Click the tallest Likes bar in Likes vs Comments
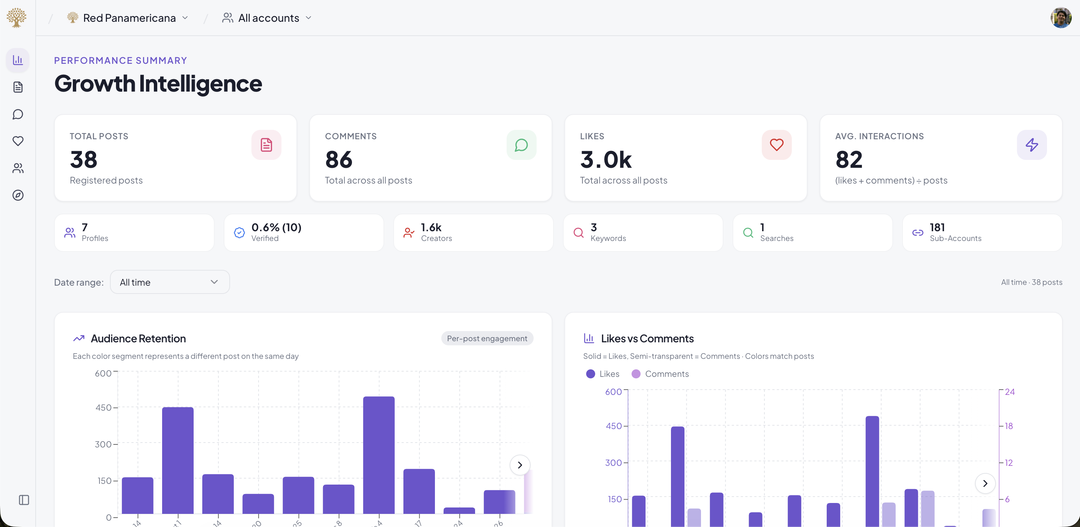This screenshot has width=1080, height=527. tap(872, 471)
